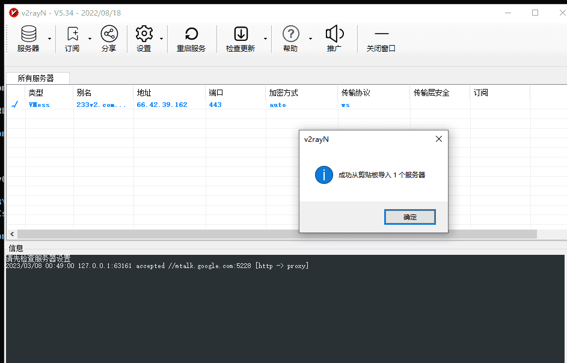The image size is (567, 363).
Task: Close the v2rayN import dialog
Action: 439,139
